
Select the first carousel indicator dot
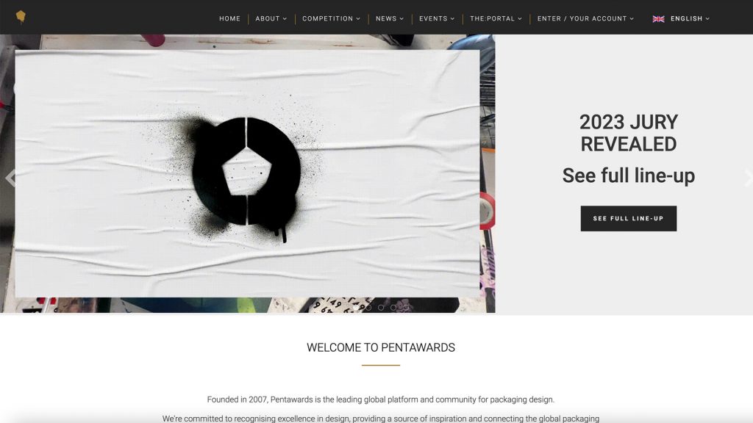tap(356, 308)
